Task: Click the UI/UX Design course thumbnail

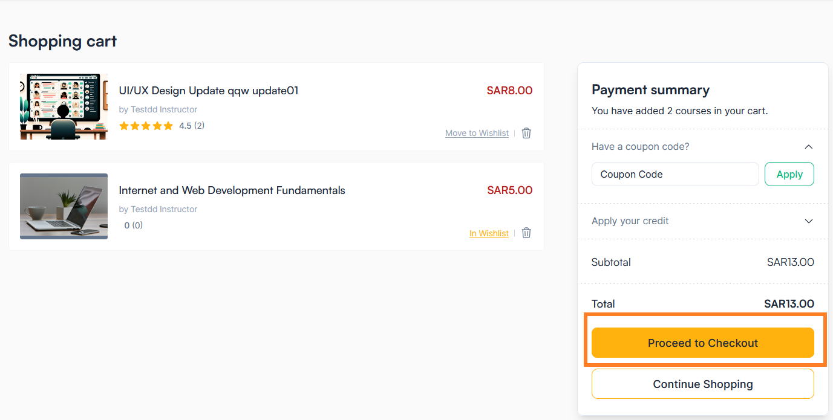Action: pyautogui.click(x=64, y=107)
